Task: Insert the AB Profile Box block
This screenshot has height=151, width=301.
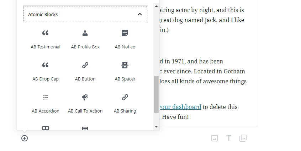Action: tap(85, 39)
